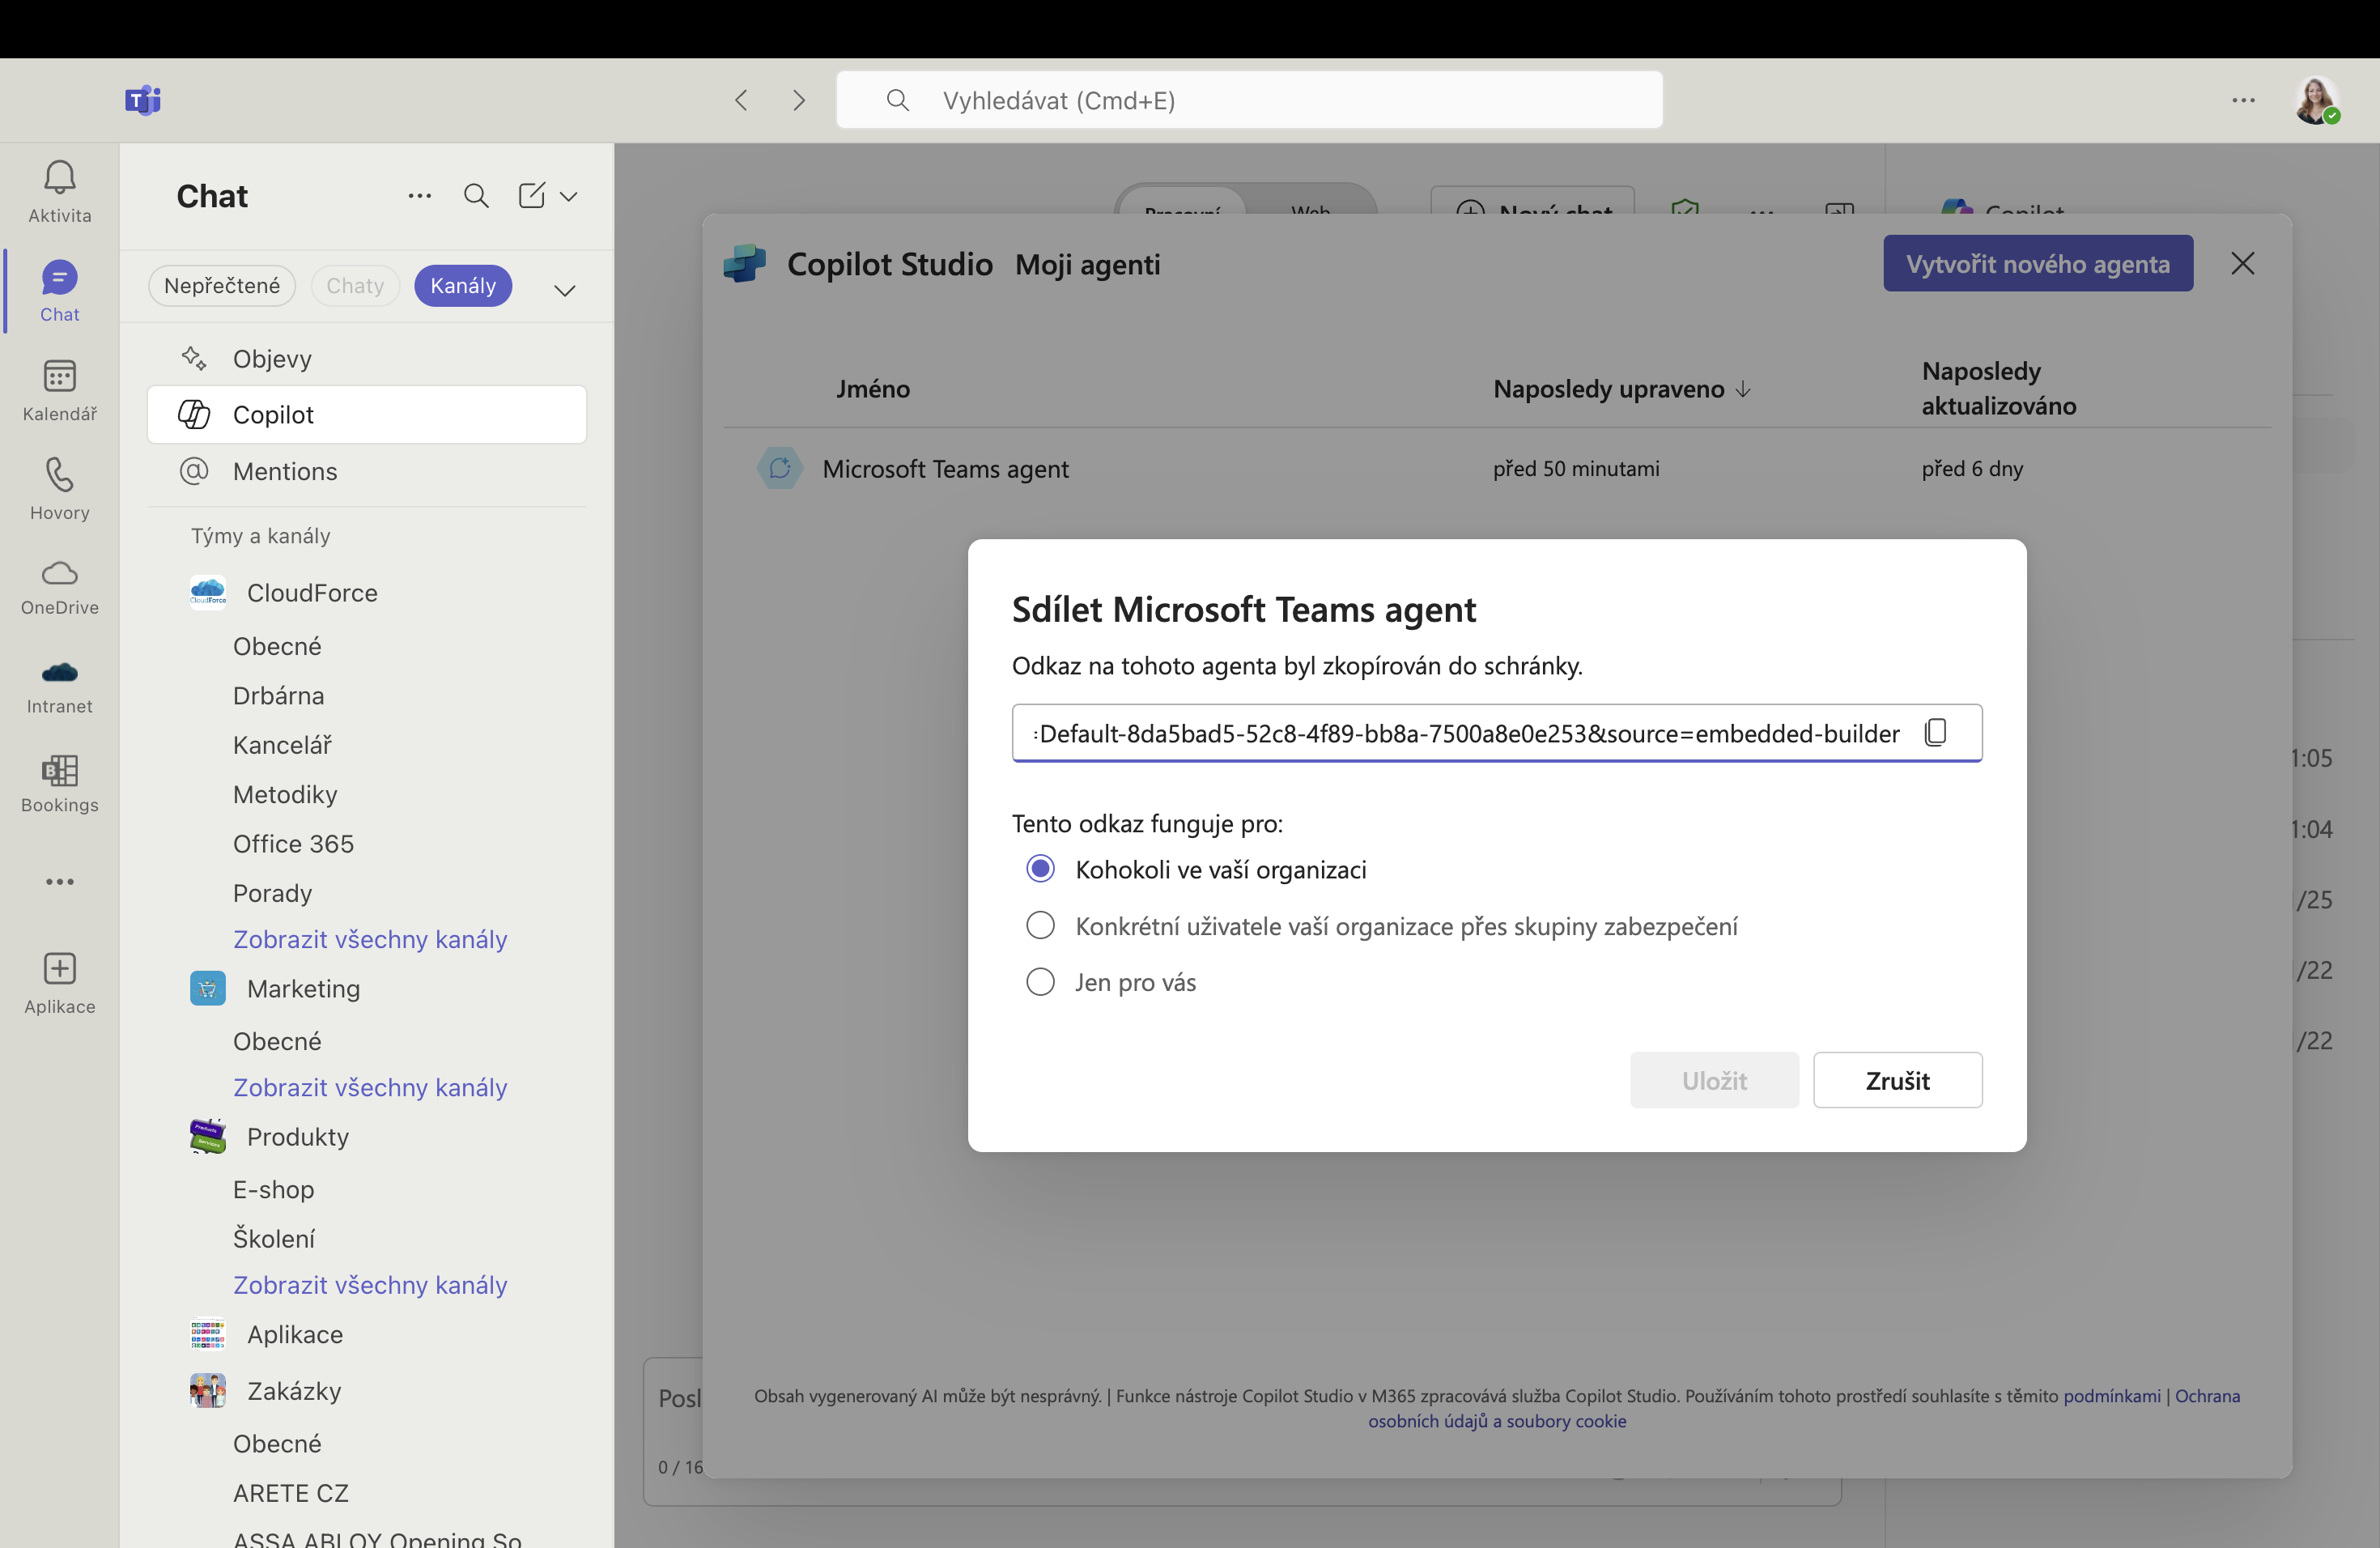Open the CloudForce team avatar
This screenshot has height=1548, width=2380.
[x=208, y=593]
